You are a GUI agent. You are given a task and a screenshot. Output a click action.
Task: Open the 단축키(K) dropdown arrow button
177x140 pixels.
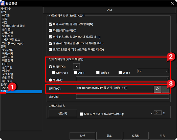pyautogui.click(x=76, y=66)
